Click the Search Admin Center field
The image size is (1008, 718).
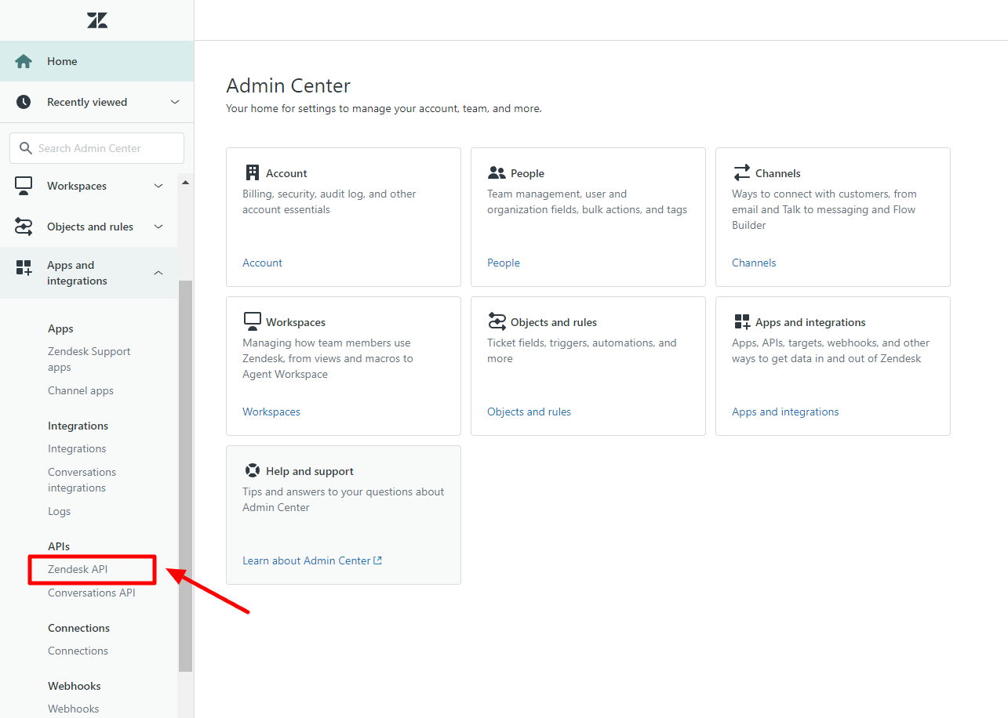click(x=96, y=148)
